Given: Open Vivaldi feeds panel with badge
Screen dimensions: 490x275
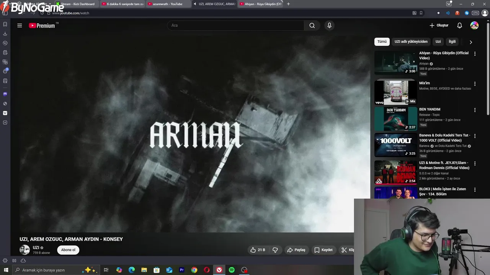Looking at the screenshot, I should pos(5,71).
